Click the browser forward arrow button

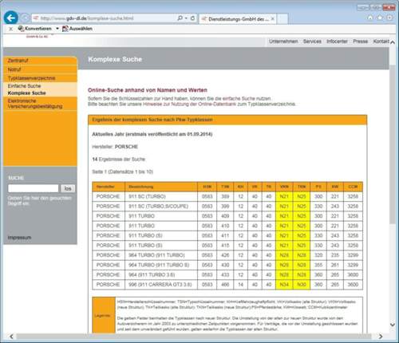pos(25,18)
